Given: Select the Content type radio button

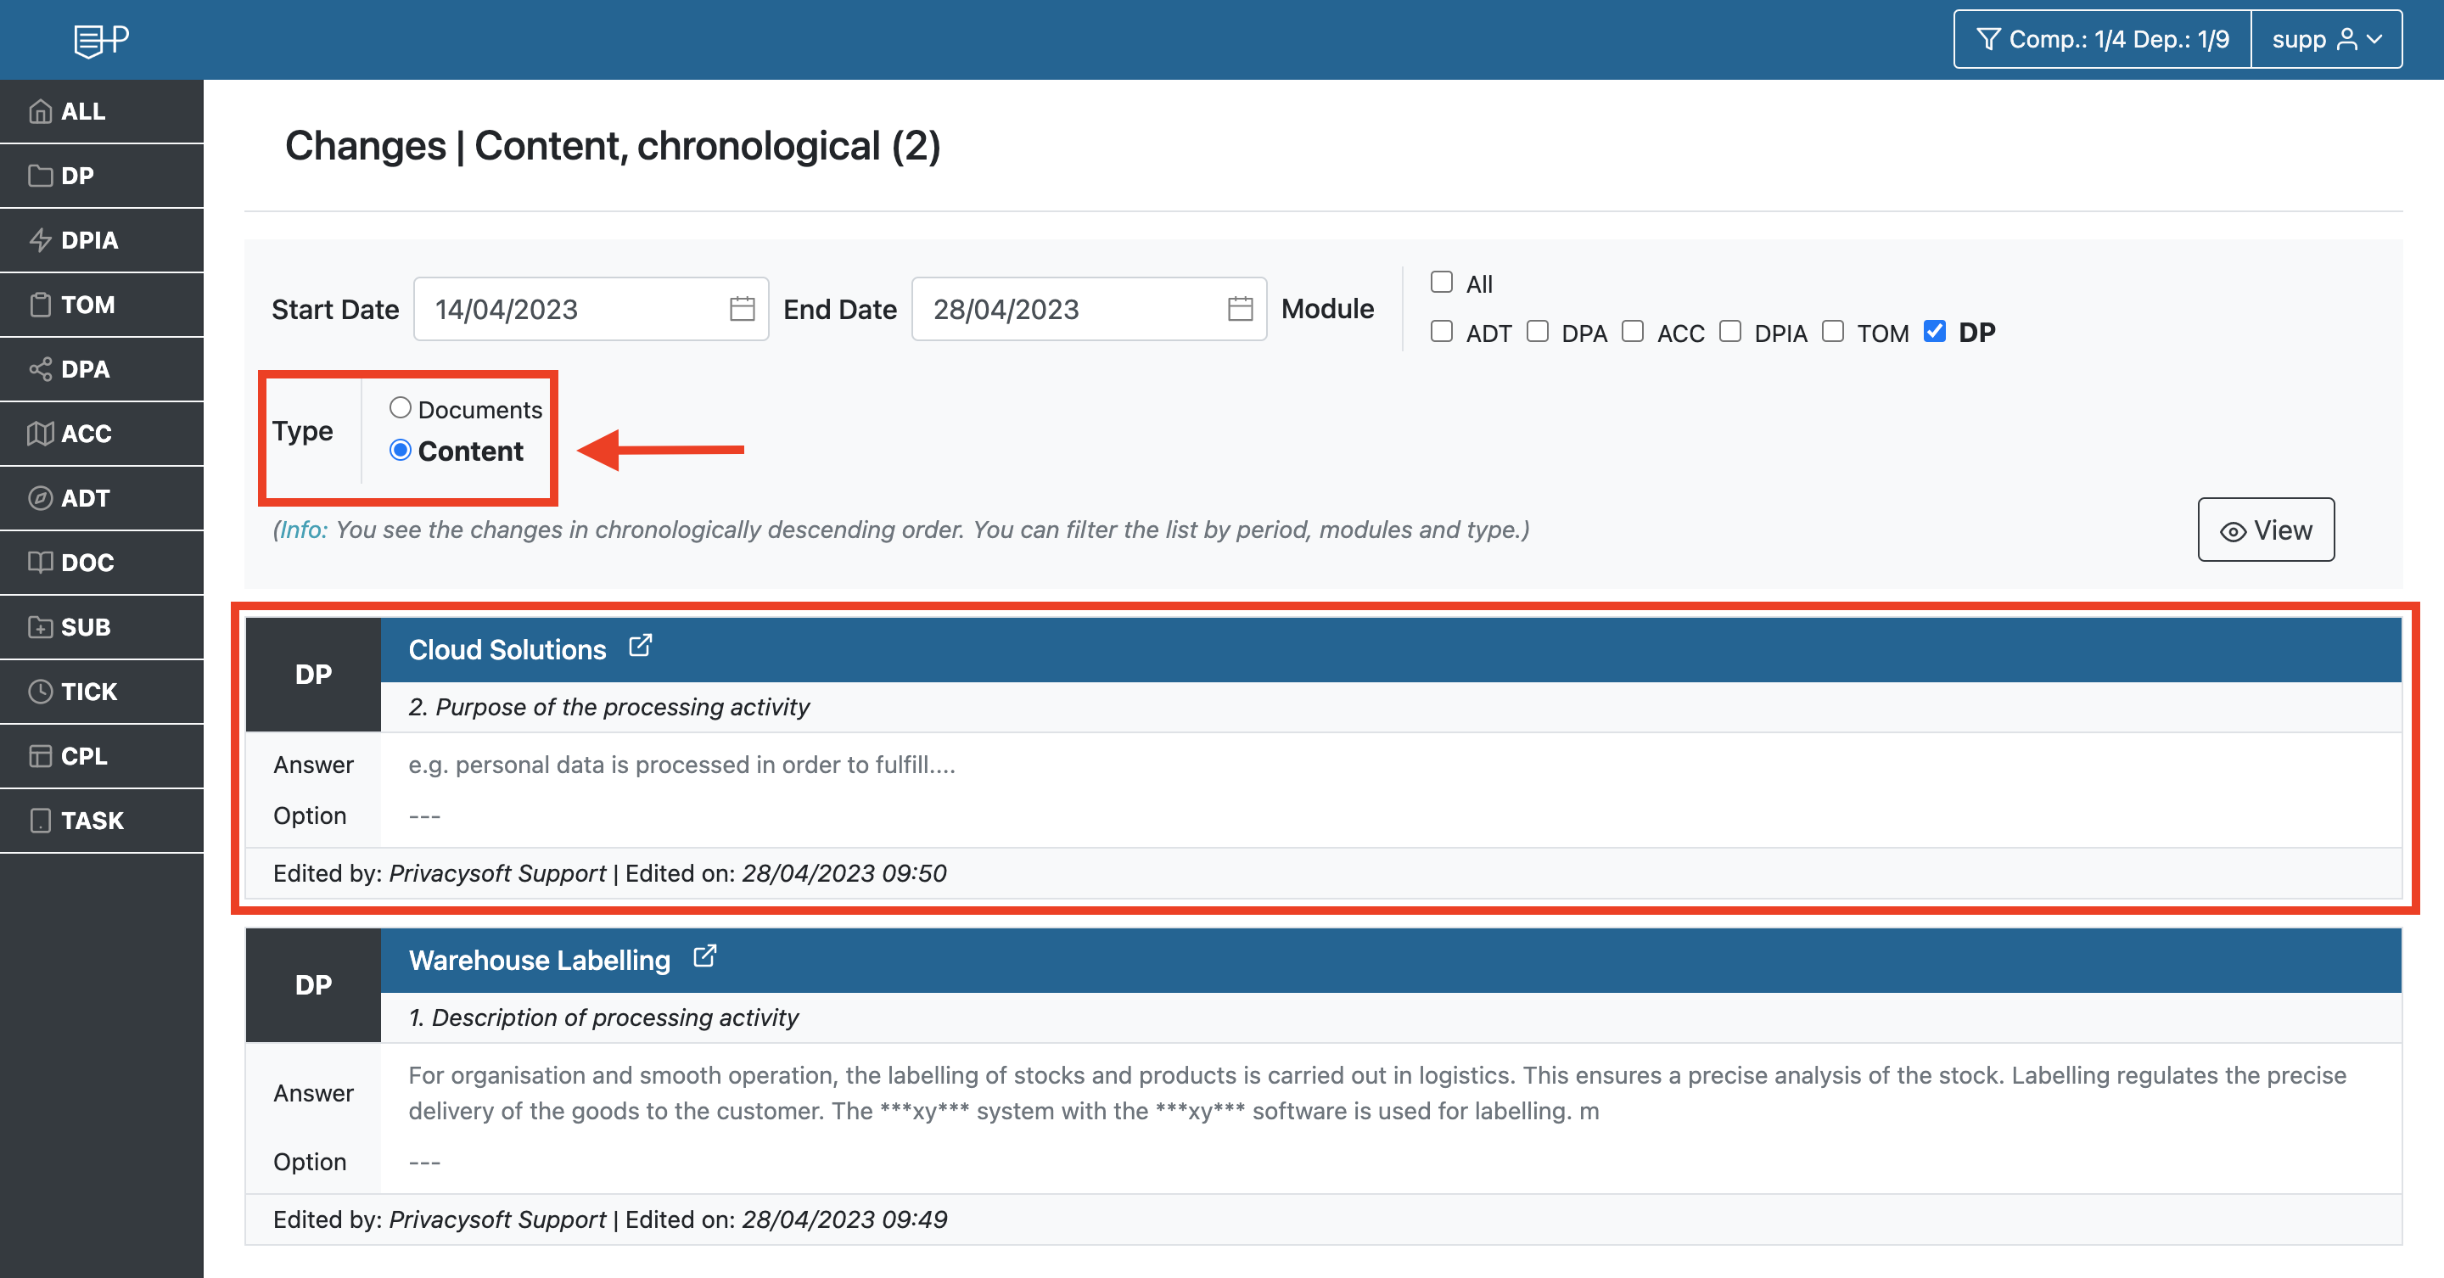Looking at the screenshot, I should (401, 450).
